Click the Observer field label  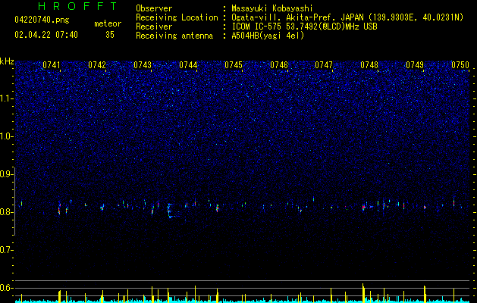click(154, 8)
